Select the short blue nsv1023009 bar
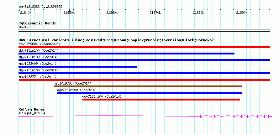 coord(77,67)
